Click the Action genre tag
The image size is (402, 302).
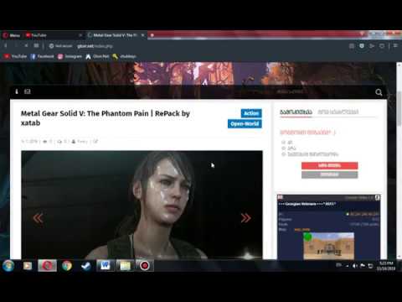click(251, 113)
